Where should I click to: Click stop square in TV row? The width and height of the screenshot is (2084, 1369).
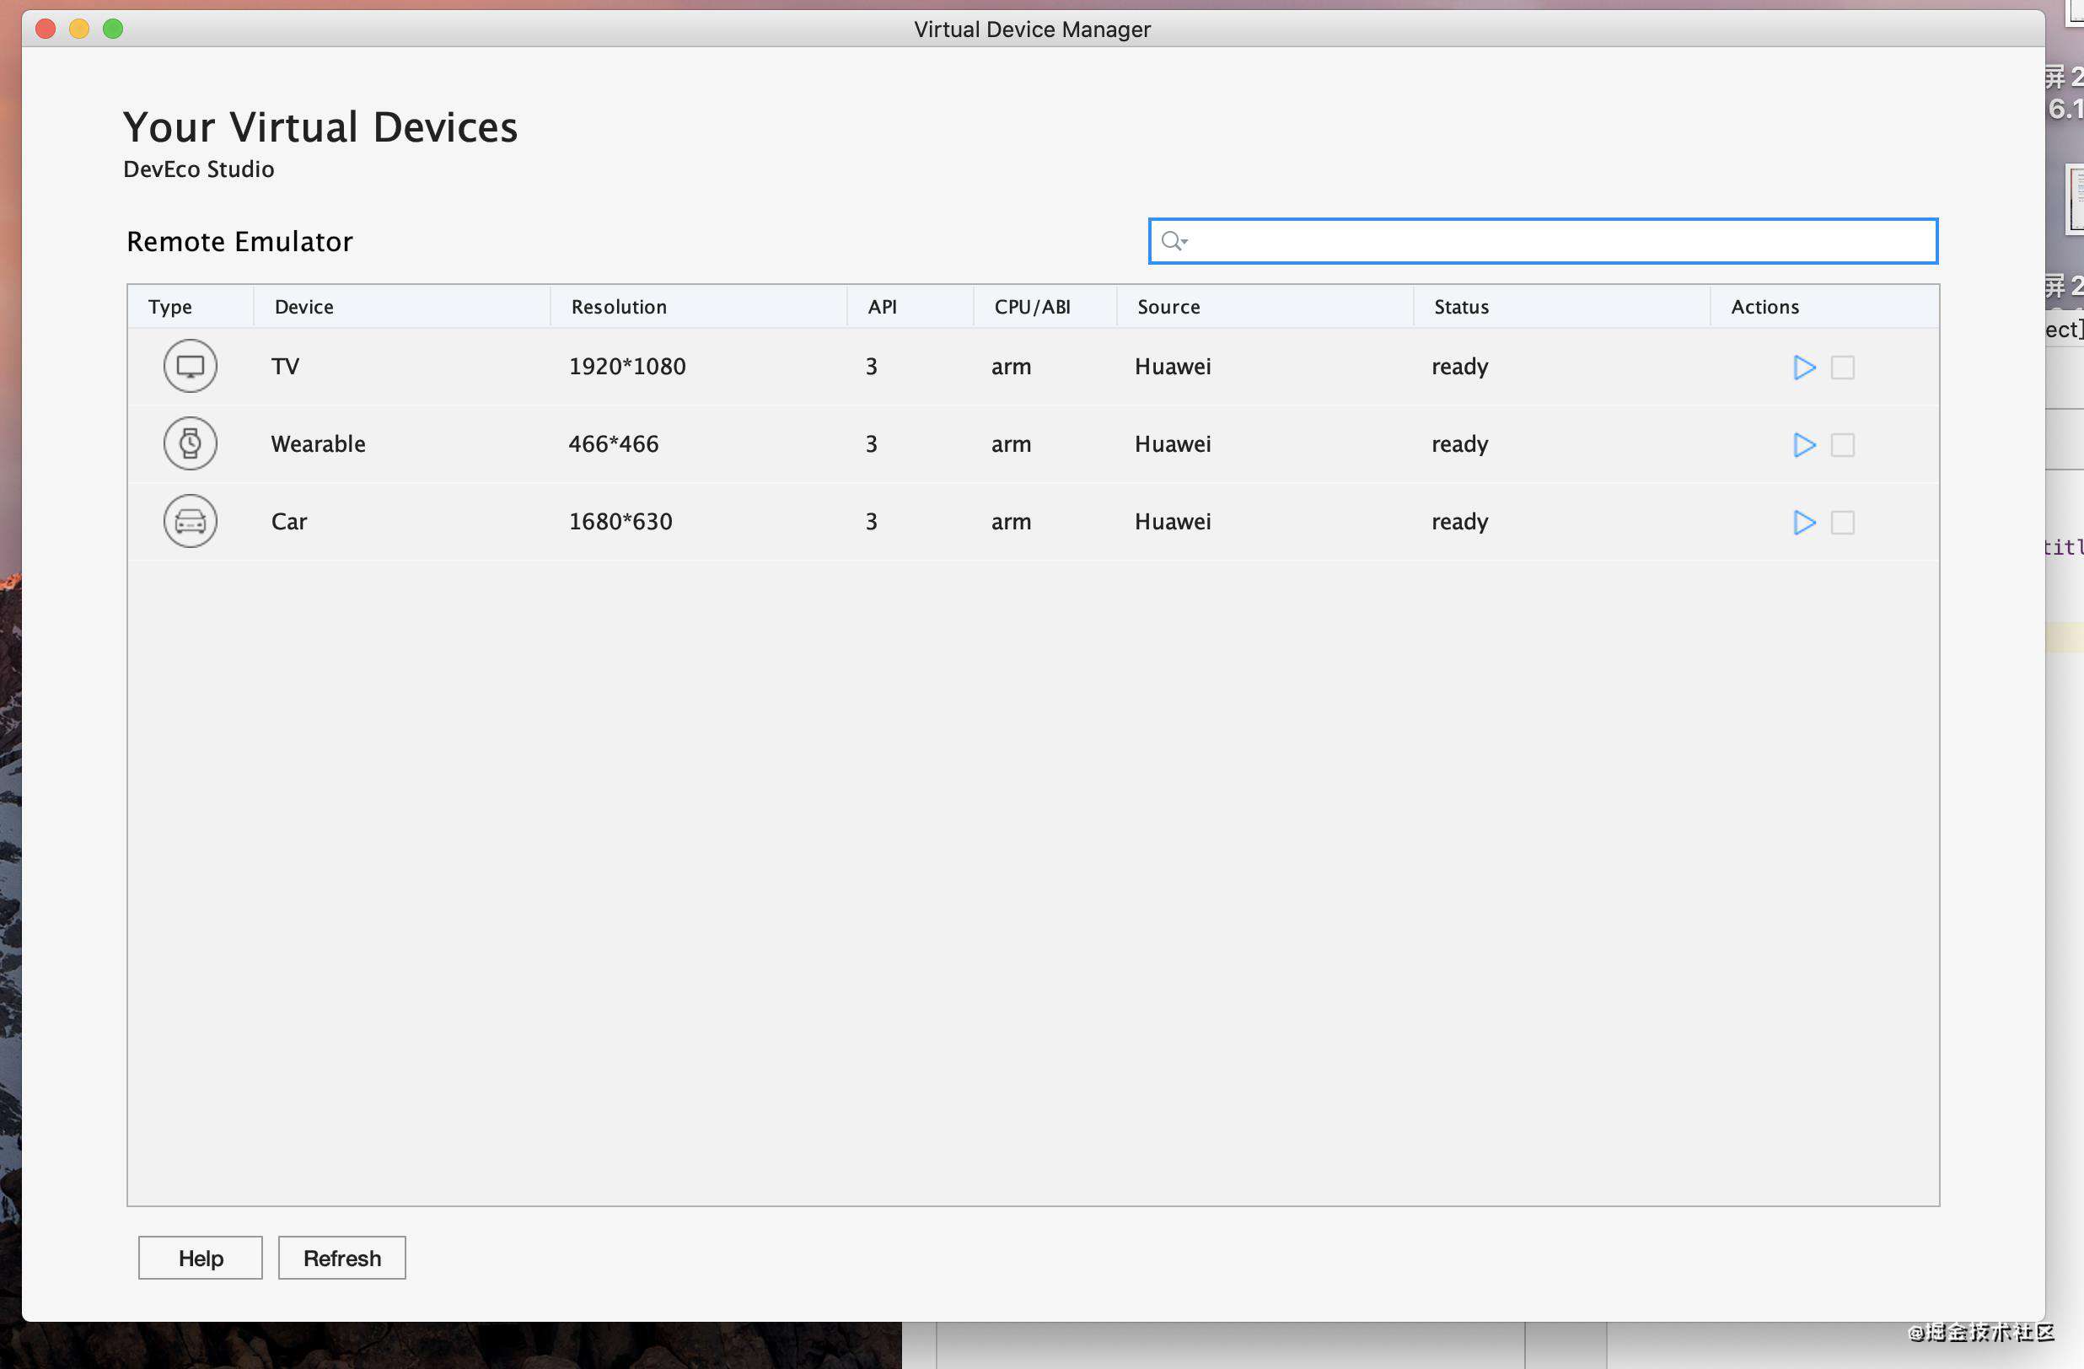(x=1842, y=367)
